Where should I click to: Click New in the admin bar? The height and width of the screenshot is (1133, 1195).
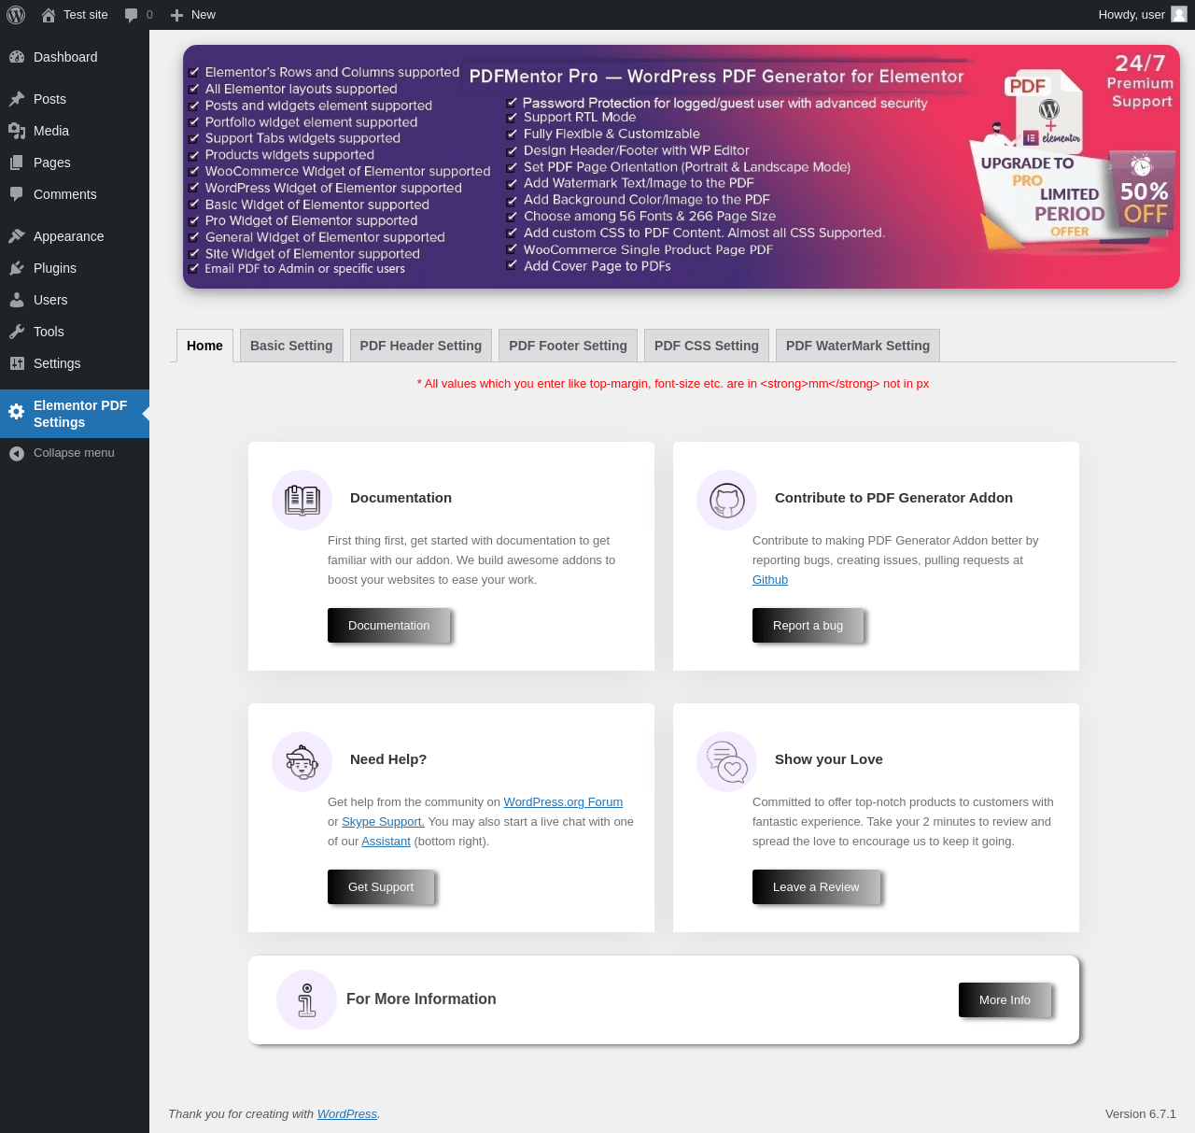pyautogui.click(x=204, y=15)
